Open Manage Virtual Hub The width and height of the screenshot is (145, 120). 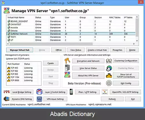coord(20,50)
